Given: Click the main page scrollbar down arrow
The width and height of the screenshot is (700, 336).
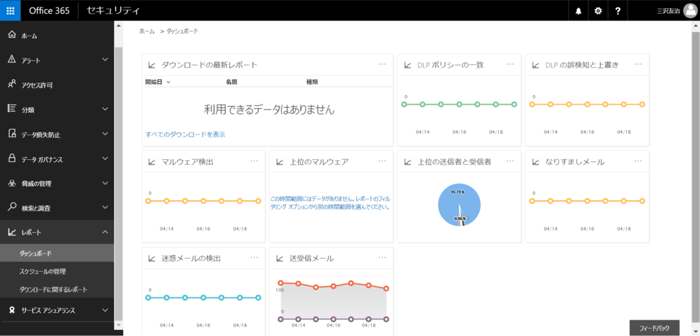Looking at the screenshot, I should pyautogui.click(x=696, y=331).
